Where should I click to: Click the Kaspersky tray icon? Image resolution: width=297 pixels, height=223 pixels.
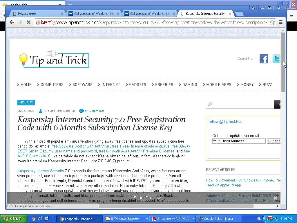coord(270,219)
